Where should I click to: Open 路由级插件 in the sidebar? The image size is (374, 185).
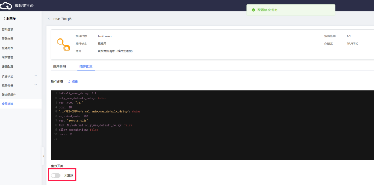(x=9, y=94)
